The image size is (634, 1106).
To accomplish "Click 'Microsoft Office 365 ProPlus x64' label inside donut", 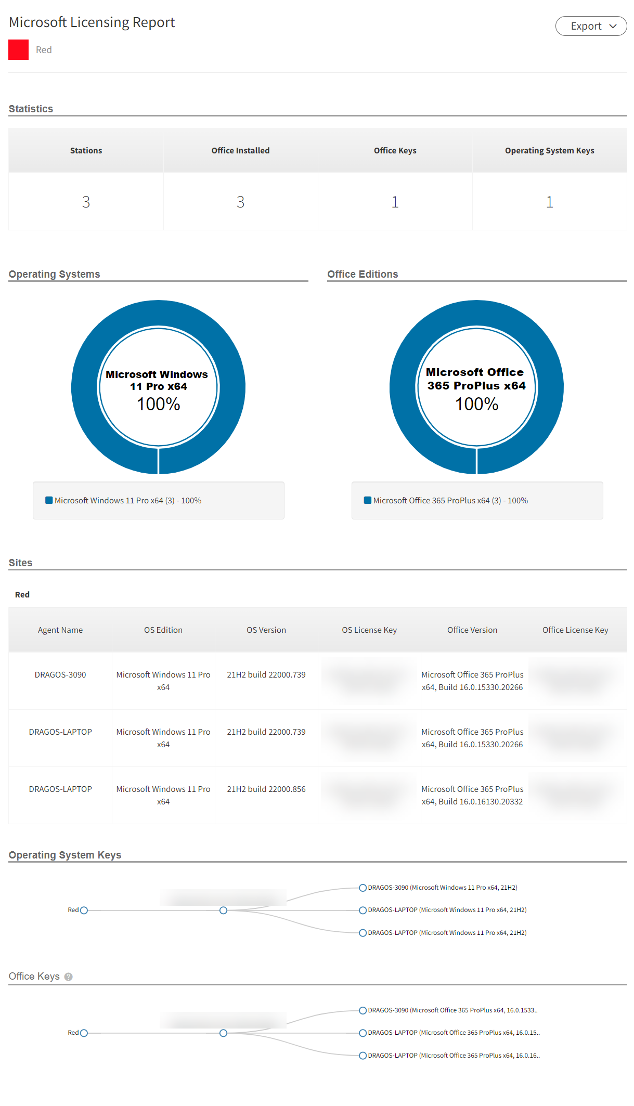I will pos(476,379).
